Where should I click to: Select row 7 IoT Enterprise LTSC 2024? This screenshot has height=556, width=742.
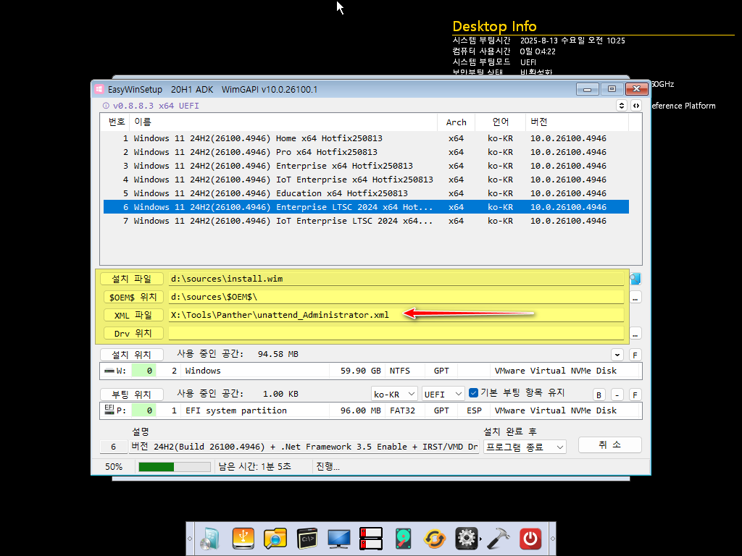click(366, 221)
